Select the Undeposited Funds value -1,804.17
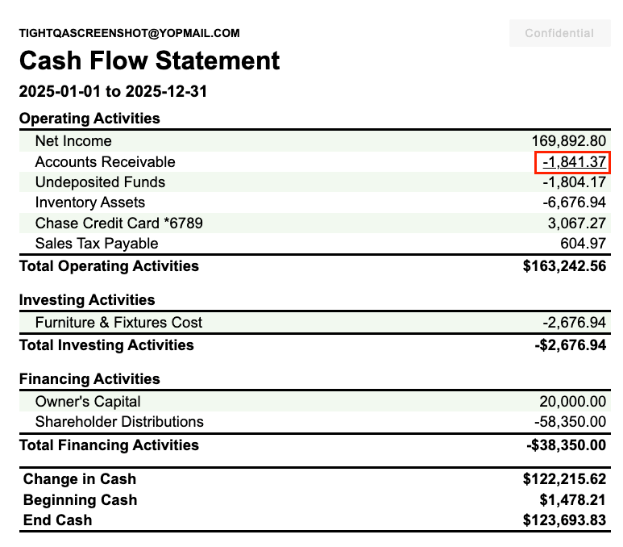This screenshot has height=547, width=623. tap(574, 182)
